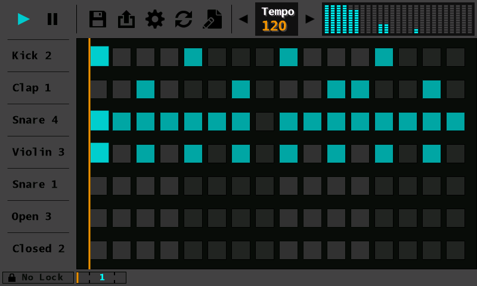Enable Violin 3 step 16

point(456,154)
